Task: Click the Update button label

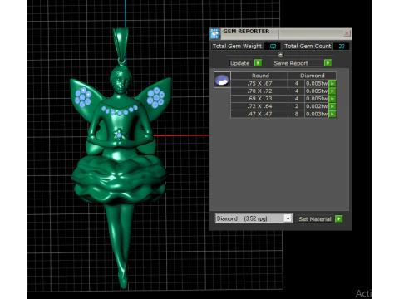Action: (240, 63)
